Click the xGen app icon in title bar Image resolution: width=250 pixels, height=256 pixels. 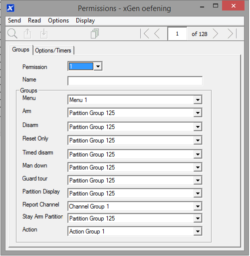[x=10, y=8]
